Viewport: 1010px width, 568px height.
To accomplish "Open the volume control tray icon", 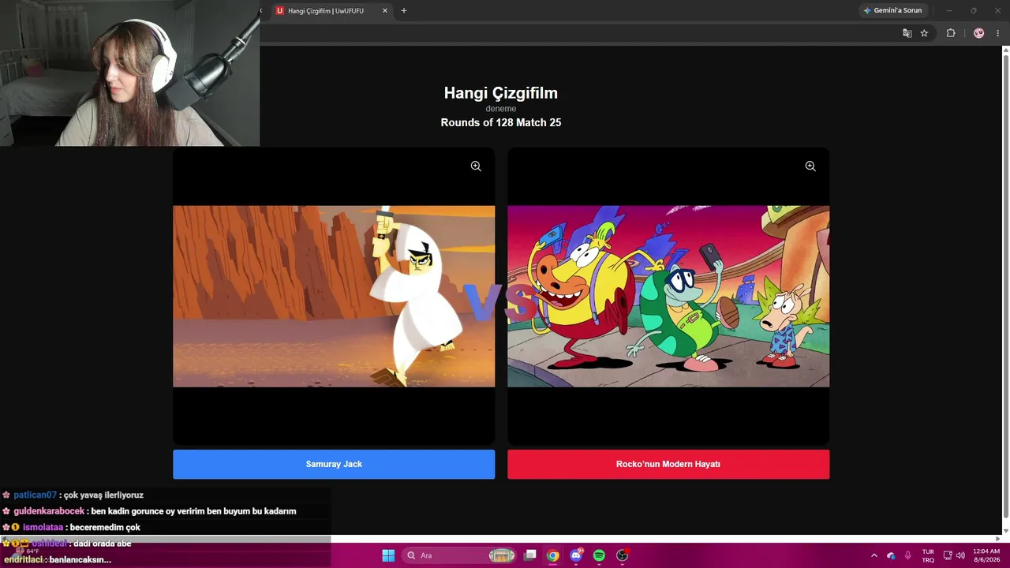I will tap(960, 555).
